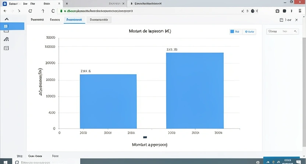
Task: Click the circle-icon button beside the blue swatch button
Action: pyautogui.click(x=249, y=32)
